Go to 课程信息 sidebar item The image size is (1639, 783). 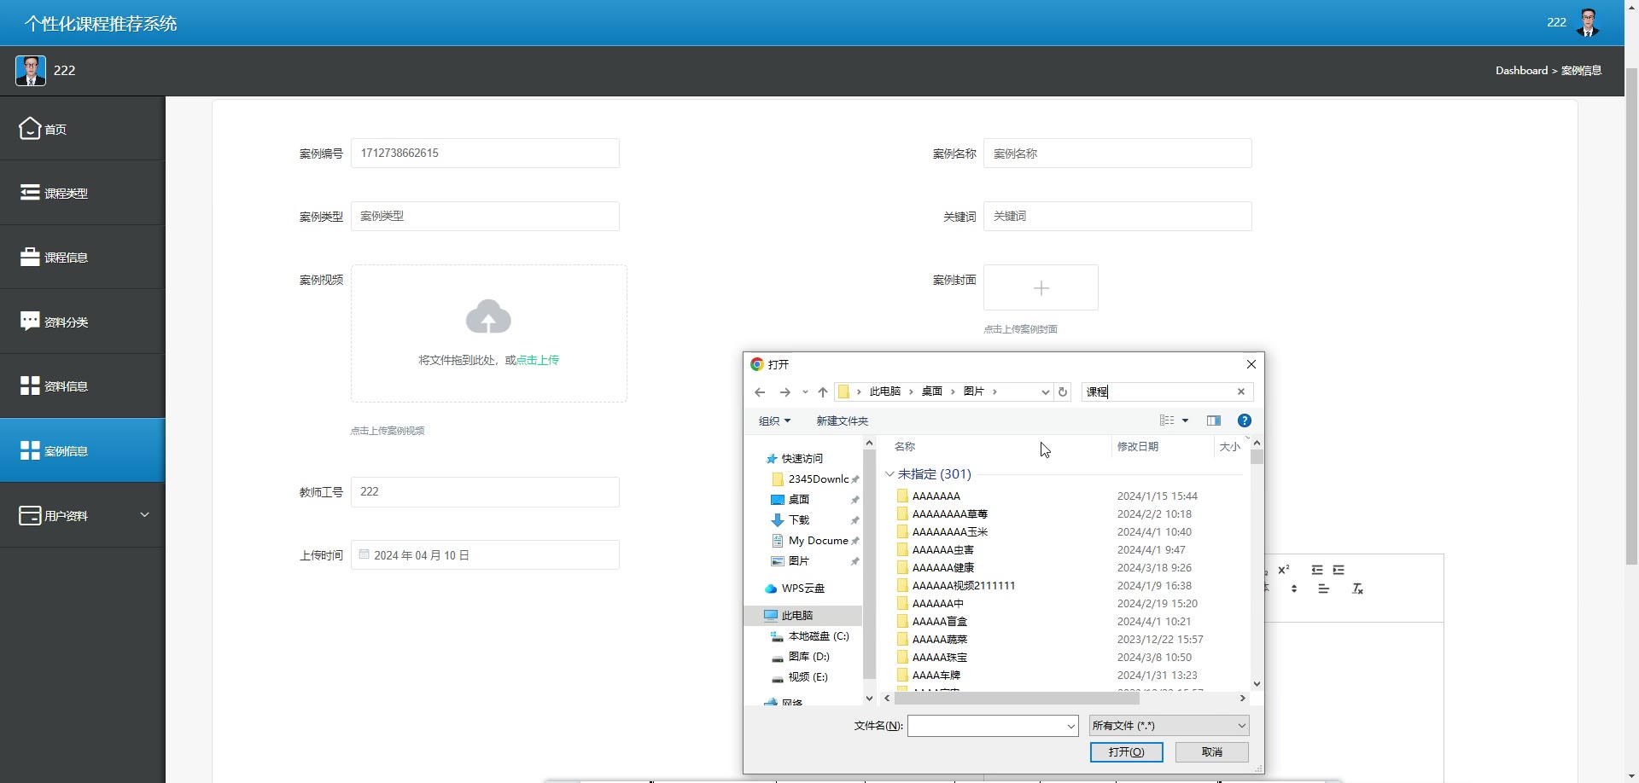click(x=82, y=257)
